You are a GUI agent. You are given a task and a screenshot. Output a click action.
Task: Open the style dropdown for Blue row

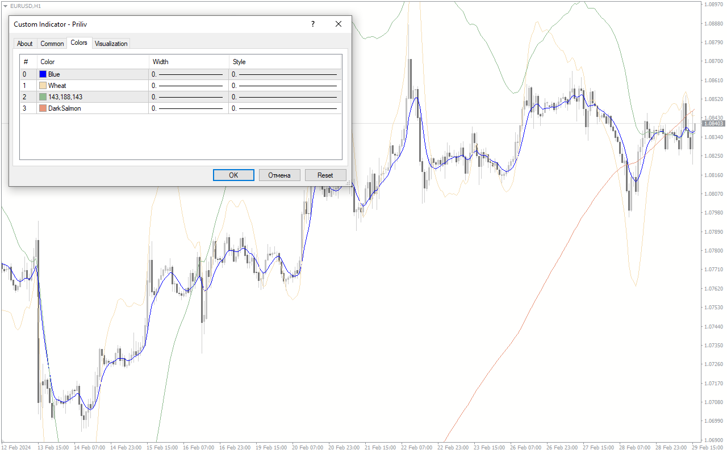tap(285, 74)
